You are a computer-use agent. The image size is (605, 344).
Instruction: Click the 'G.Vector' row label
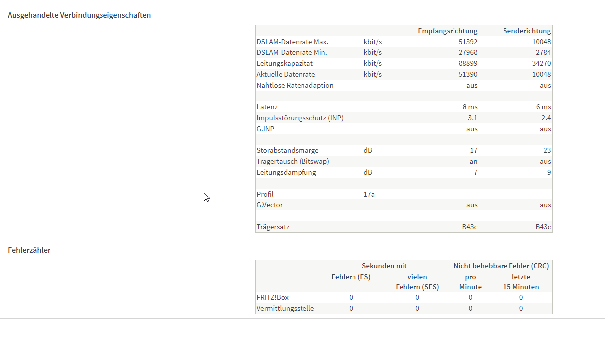(270, 205)
